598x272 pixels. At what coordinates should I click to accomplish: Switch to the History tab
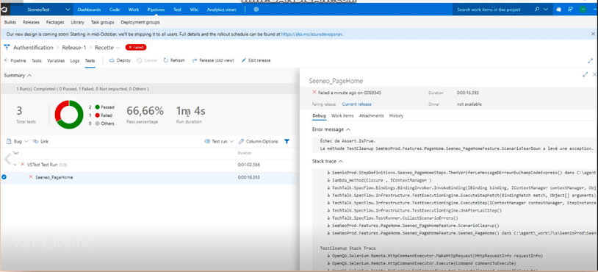point(396,115)
